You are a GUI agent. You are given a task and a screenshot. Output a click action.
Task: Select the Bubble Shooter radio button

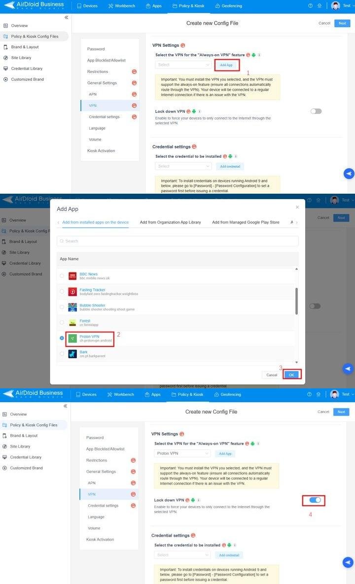tap(62, 307)
